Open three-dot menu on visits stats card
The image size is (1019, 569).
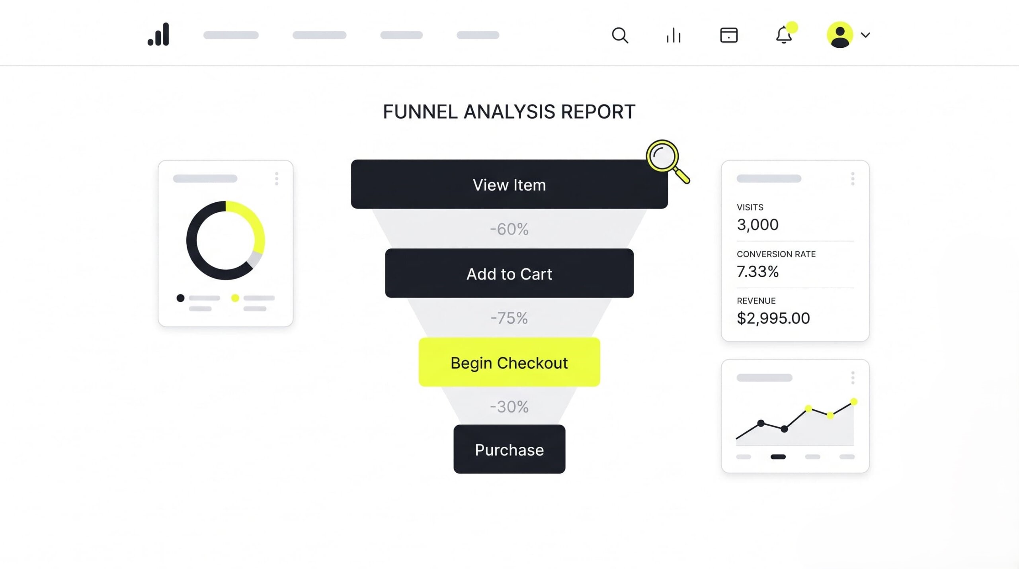click(853, 178)
